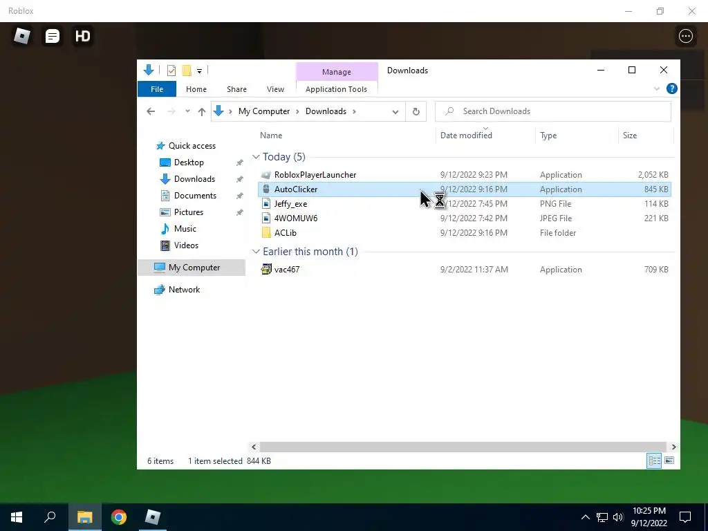Screen dimensions: 708x531
Task: Open the address bar history dropdown
Action: click(x=395, y=111)
